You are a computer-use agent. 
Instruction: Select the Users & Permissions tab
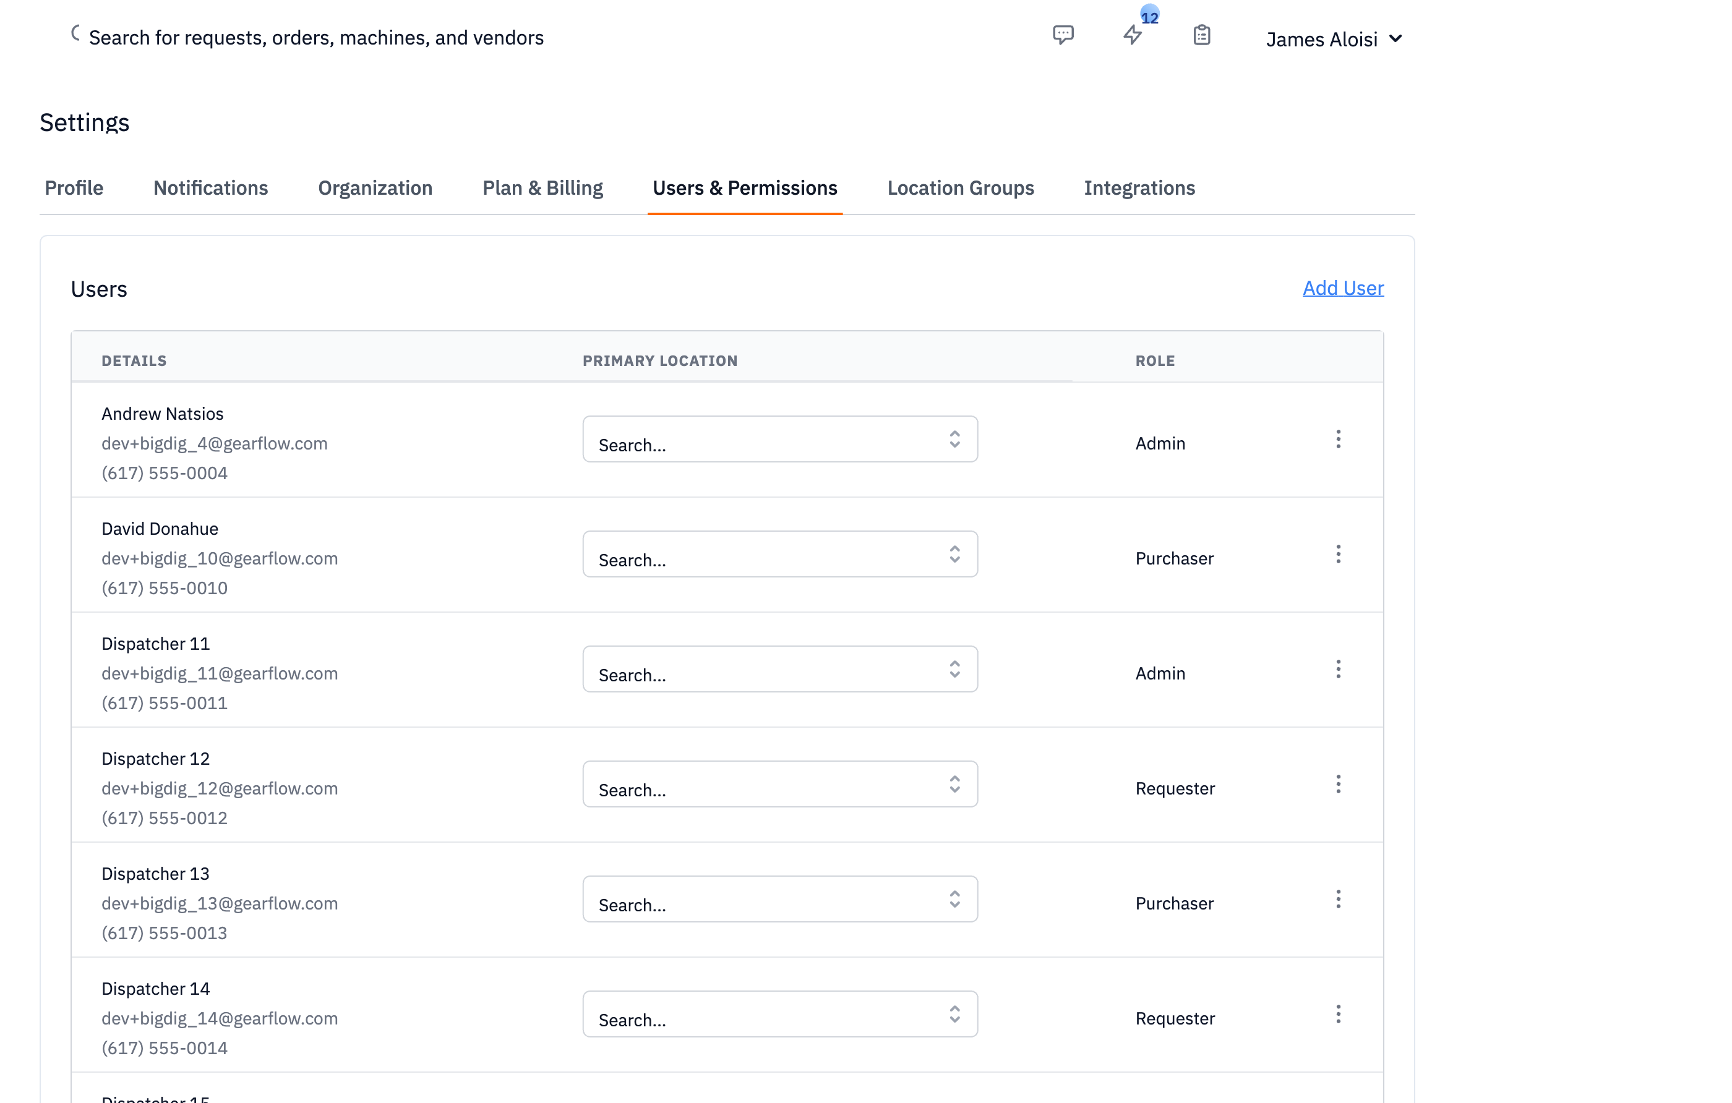[x=745, y=189]
